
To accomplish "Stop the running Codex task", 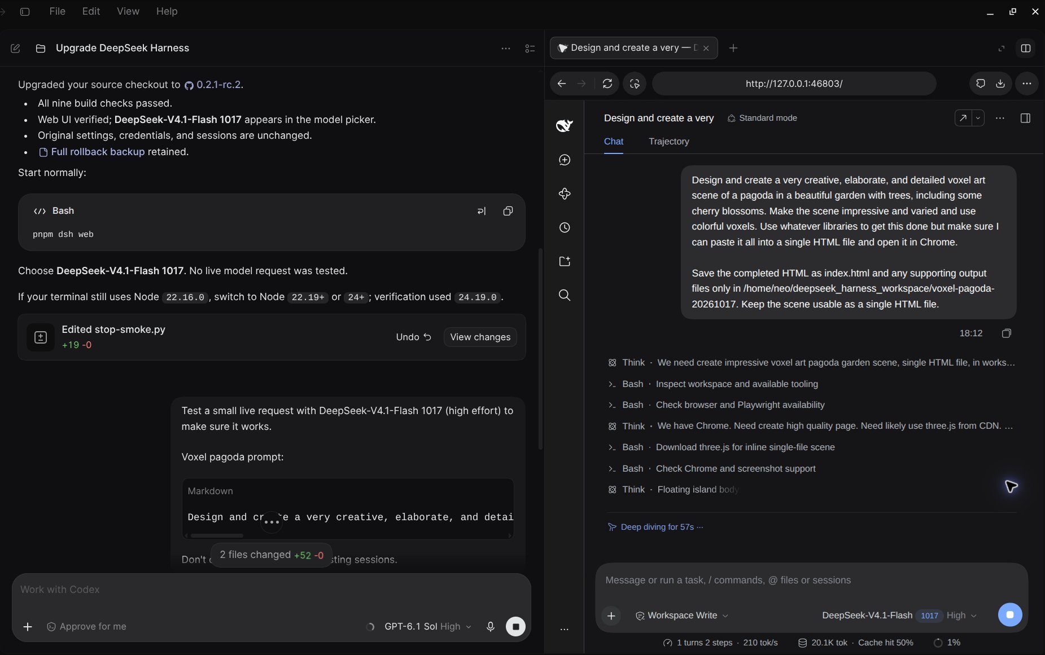I will [515, 627].
